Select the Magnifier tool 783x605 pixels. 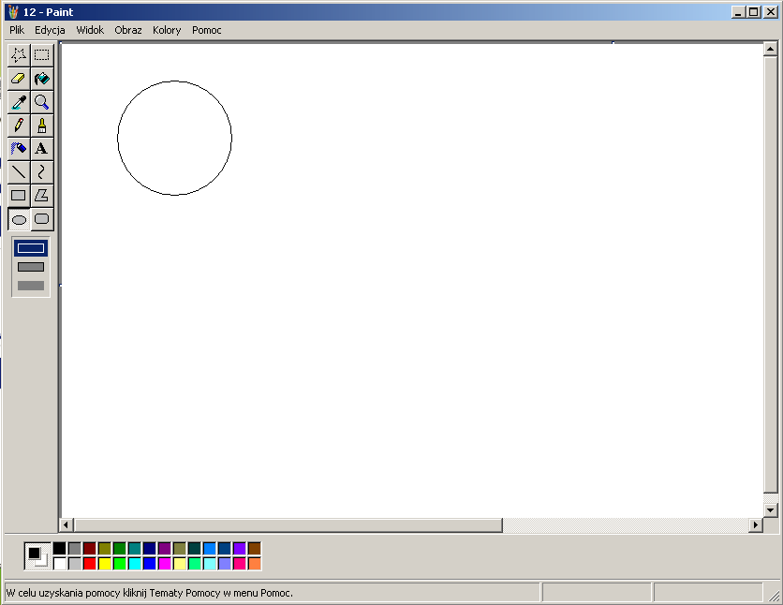(x=42, y=102)
